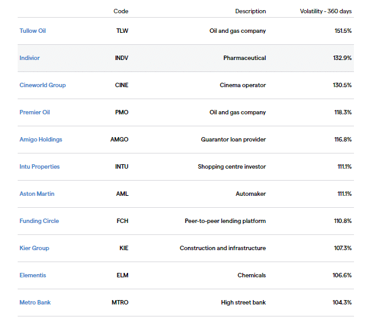
Task: Click the MTRO code cell
Action: (120, 303)
